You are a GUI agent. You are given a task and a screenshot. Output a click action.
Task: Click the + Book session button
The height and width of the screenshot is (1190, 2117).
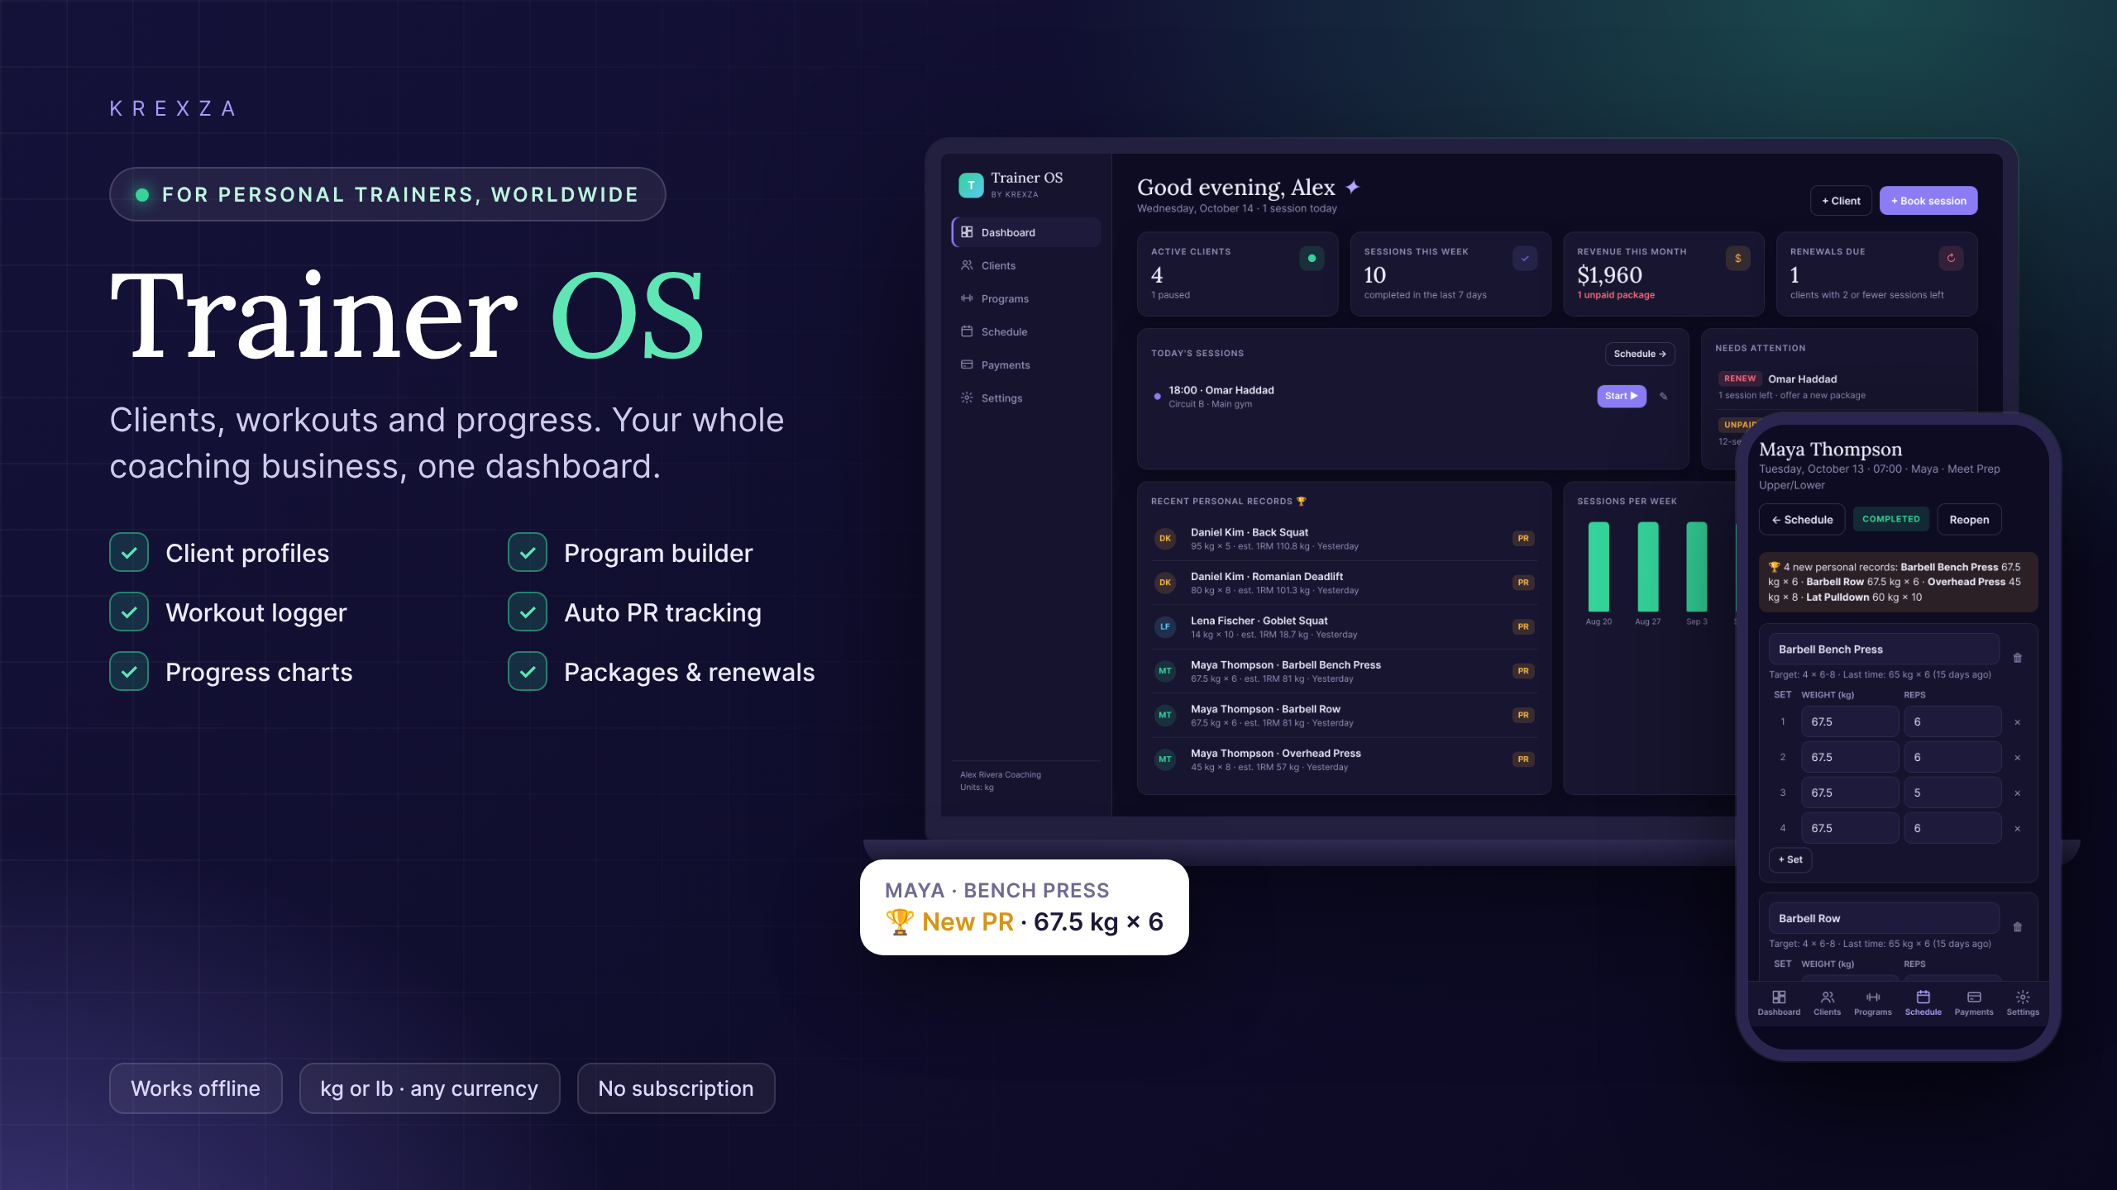[x=1928, y=201]
